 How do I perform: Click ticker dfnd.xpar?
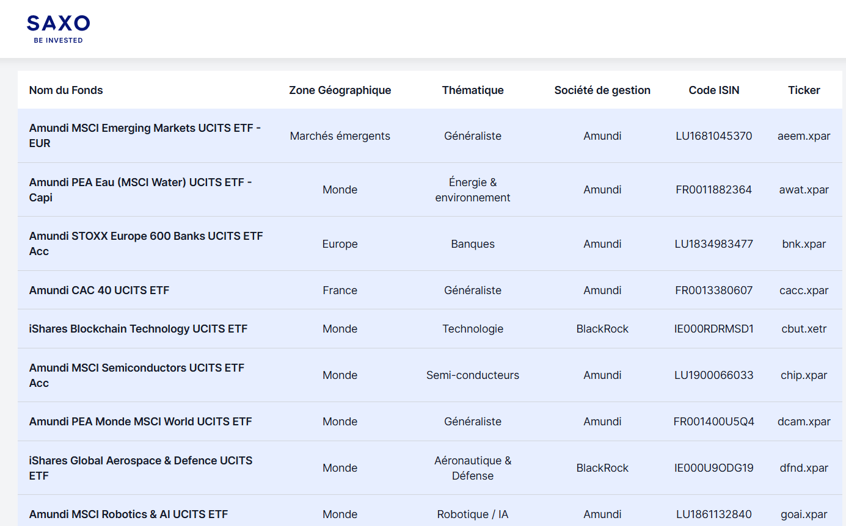(804, 468)
